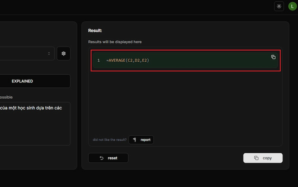Click the up-down chevron arrows of the dropdown
Screen dimensions: 298x187
49,53
